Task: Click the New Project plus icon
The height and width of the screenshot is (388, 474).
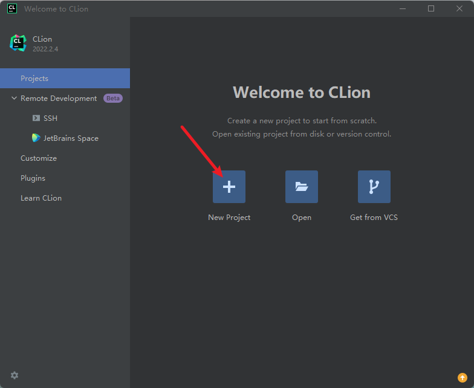Action: (x=229, y=186)
